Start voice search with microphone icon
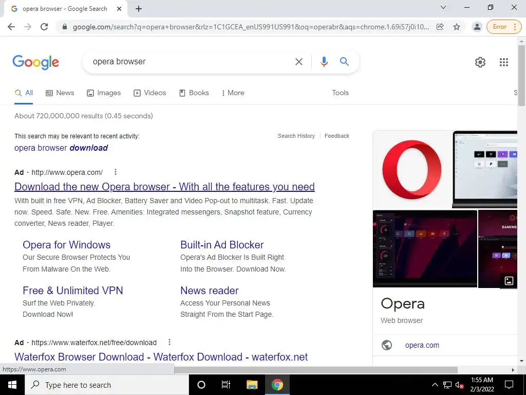 click(x=324, y=62)
